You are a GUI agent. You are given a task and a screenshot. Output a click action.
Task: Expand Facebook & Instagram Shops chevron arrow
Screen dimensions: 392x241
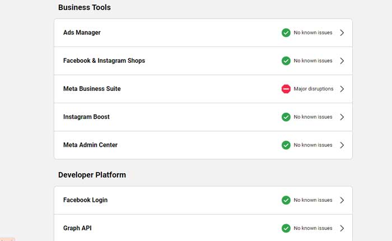click(x=342, y=61)
